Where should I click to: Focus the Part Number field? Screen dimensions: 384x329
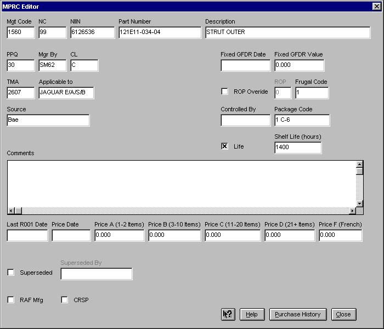pos(160,32)
